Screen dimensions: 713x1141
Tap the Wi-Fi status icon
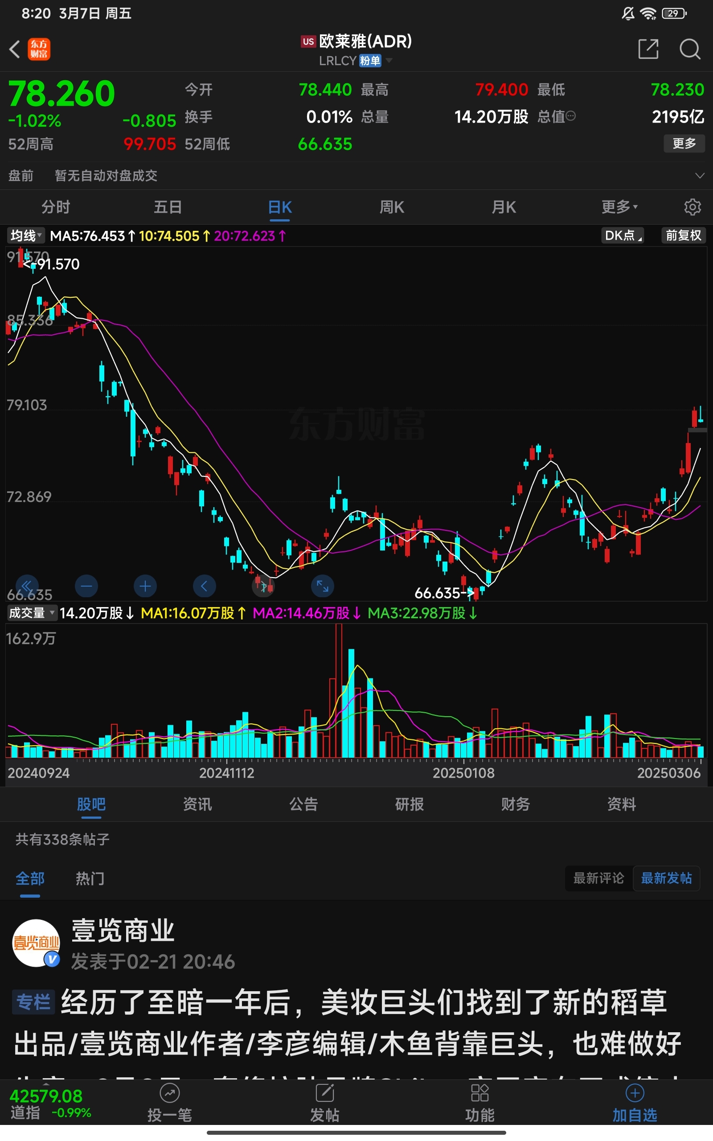point(648,14)
